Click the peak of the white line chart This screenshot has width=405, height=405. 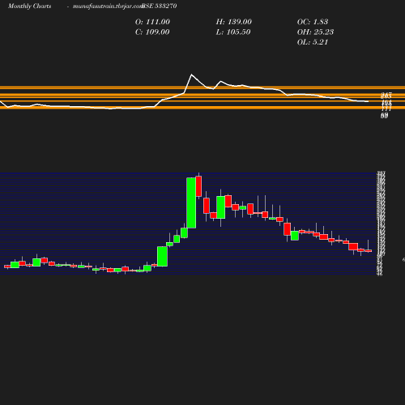pyautogui.click(x=192, y=75)
